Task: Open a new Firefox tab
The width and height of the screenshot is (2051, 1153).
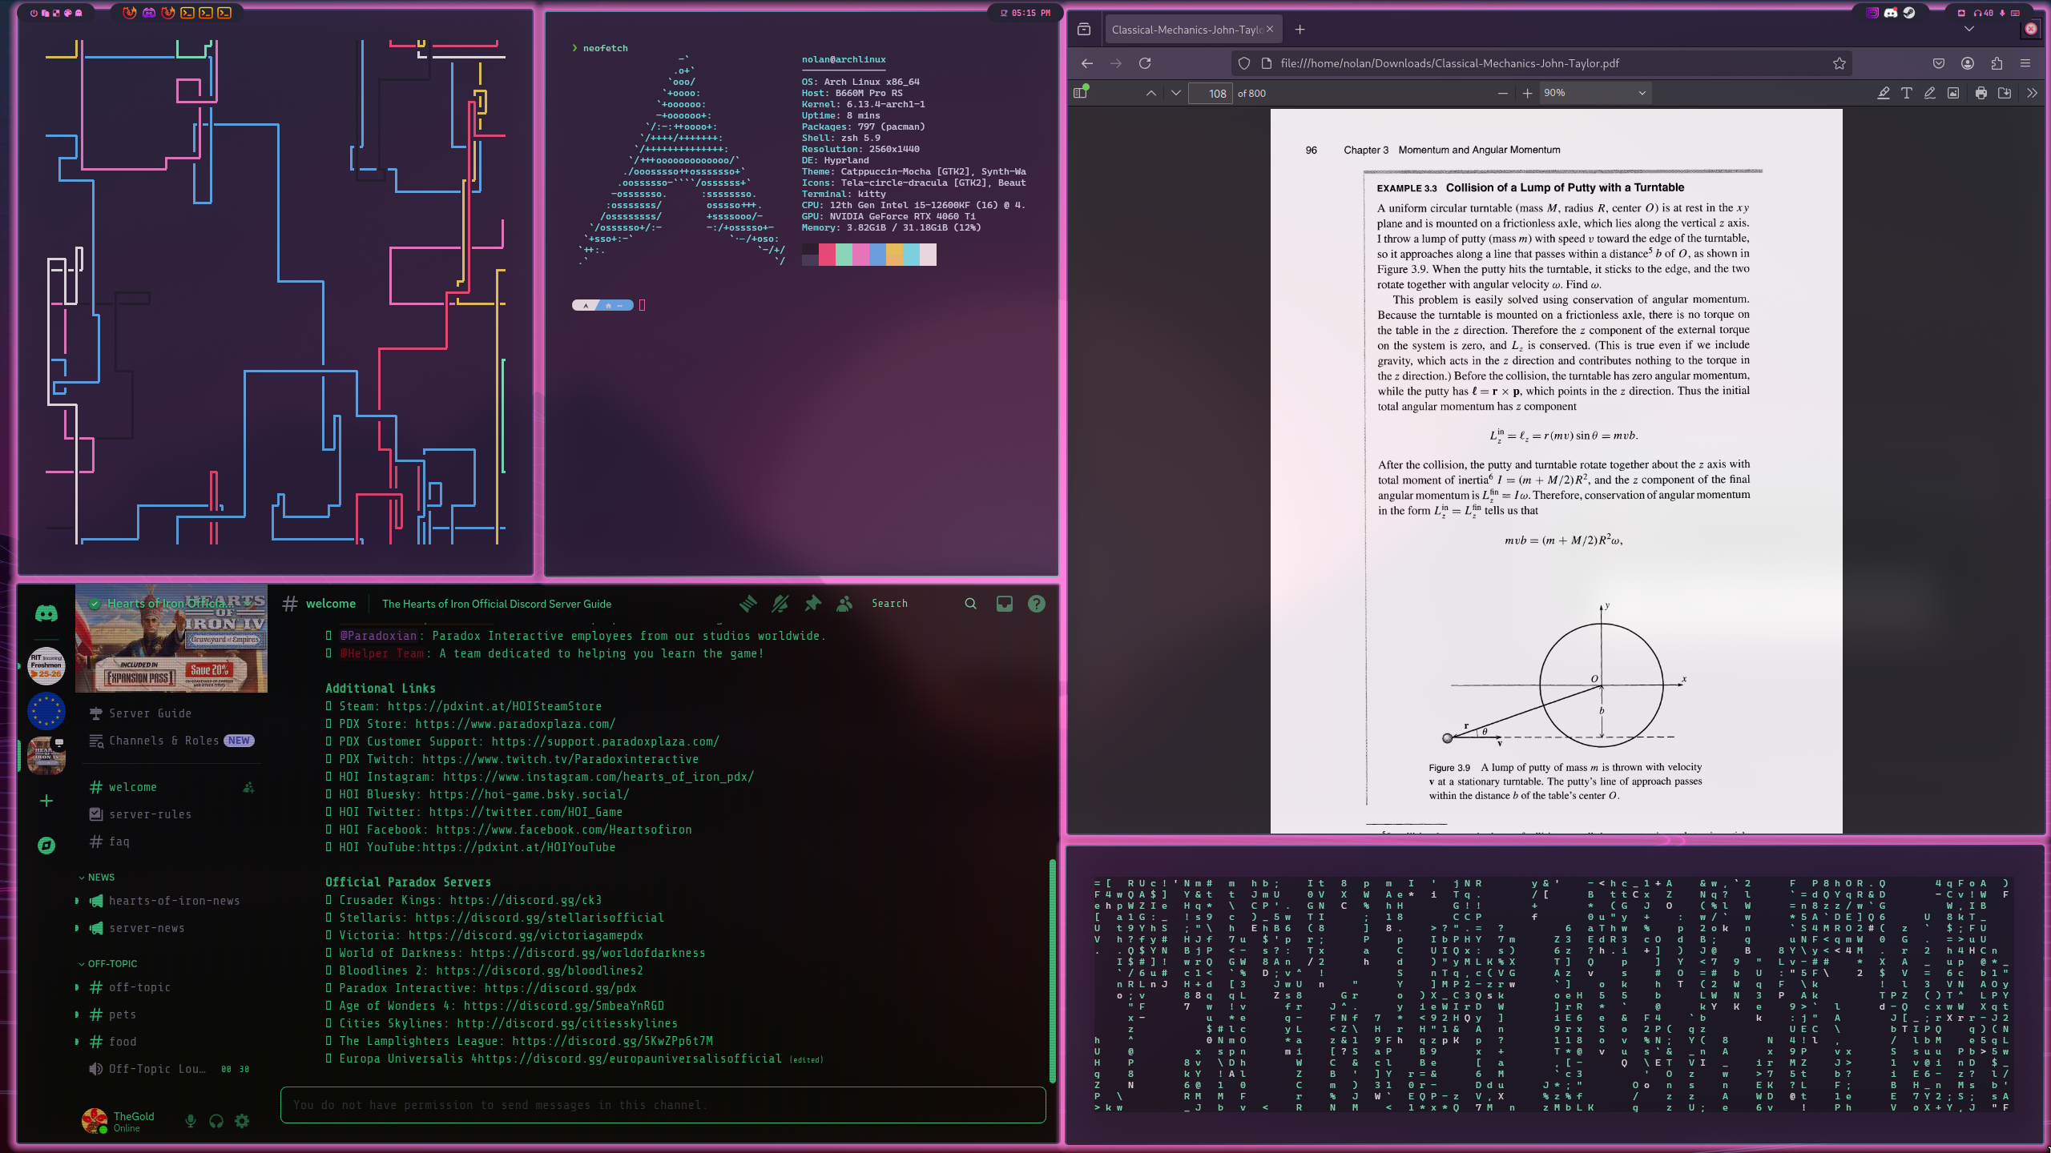Action: click(1300, 30)
